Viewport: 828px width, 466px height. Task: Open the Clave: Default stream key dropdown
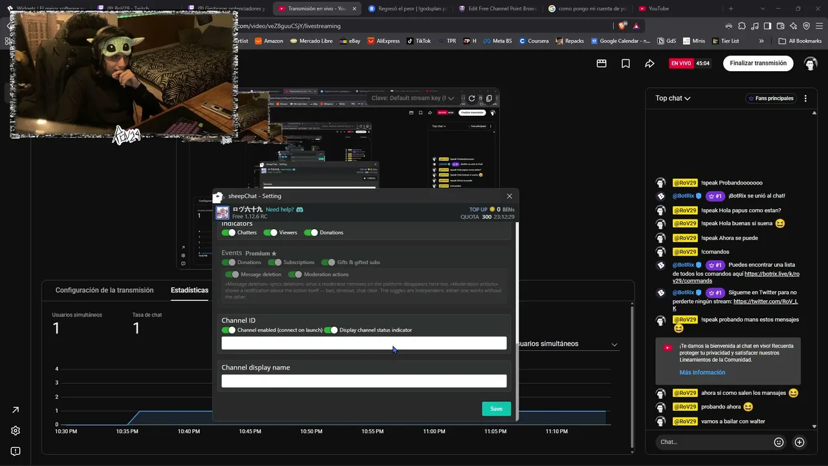[413, 98]
